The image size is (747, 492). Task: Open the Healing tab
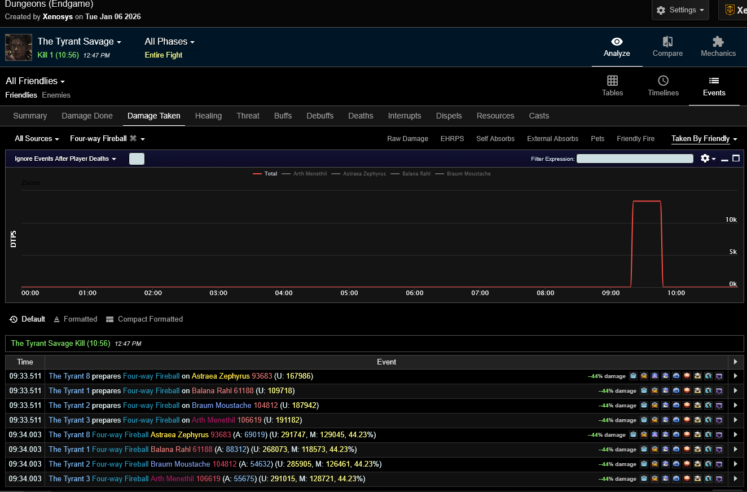click(208, 116)
